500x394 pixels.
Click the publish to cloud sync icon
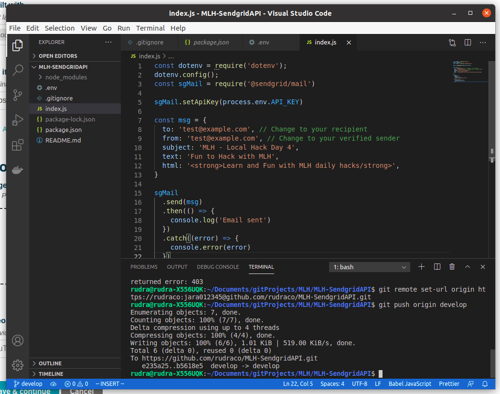(53, 384)
